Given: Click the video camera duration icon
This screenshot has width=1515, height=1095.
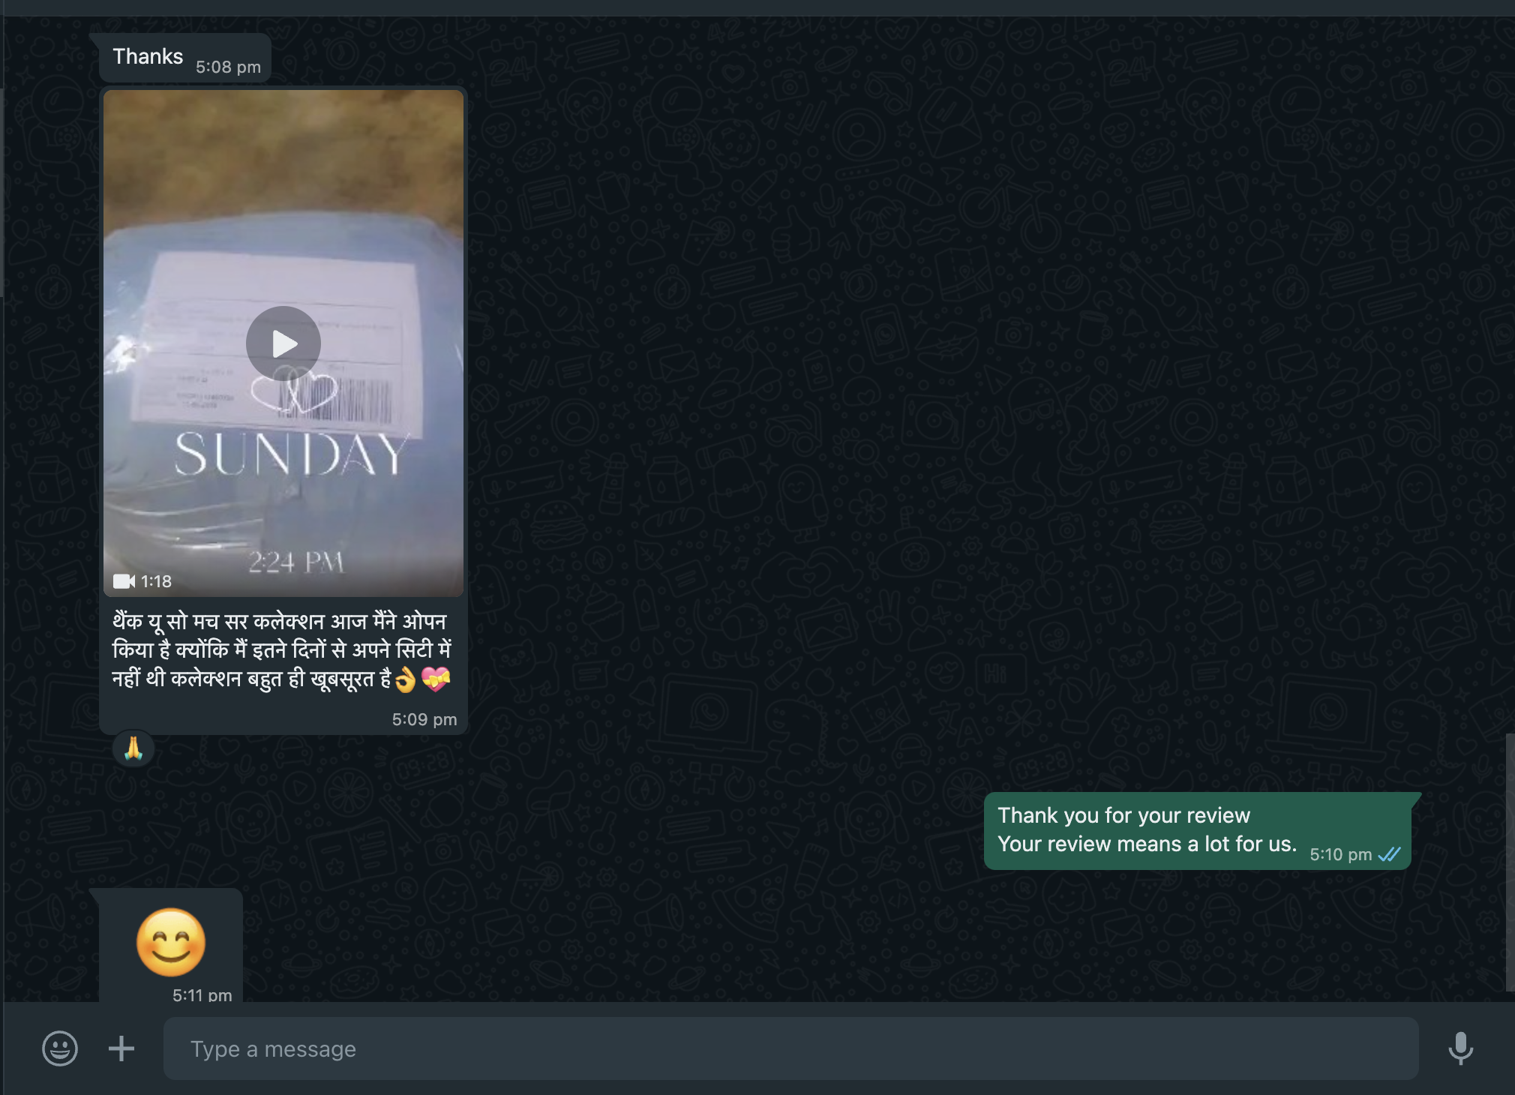Looking at the screenshot, I should [124, 581].
